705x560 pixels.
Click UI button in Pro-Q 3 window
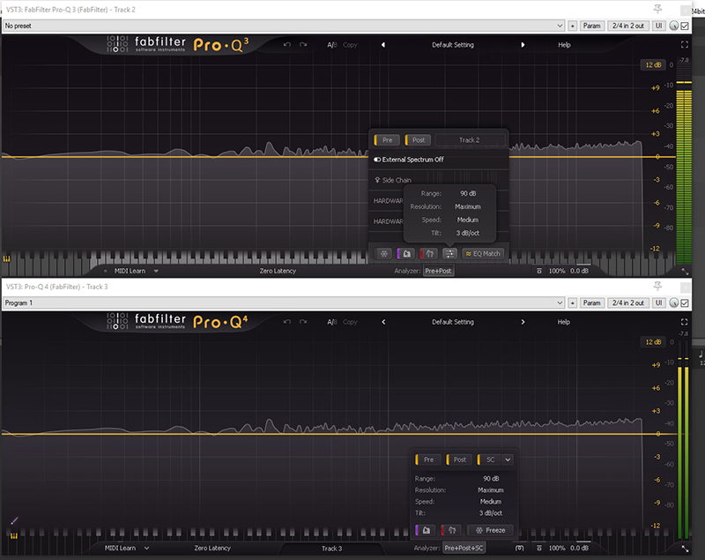(658, 26)
